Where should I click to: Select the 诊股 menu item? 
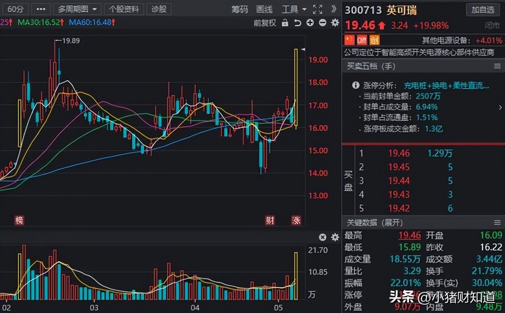(159, 9)
